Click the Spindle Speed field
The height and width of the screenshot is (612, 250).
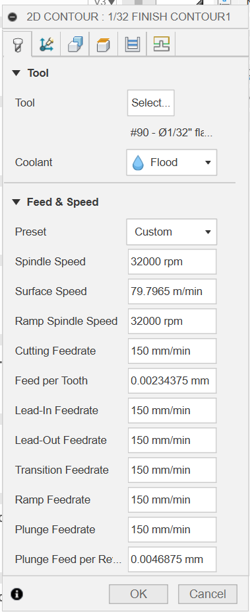pyautogui.click(x=172, y=262)
